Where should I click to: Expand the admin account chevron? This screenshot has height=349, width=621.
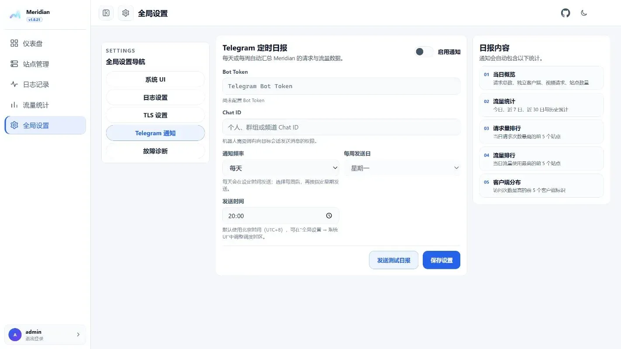tap(78, 335)
